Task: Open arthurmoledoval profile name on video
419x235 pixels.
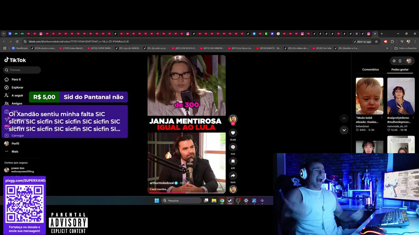Action: (x=162, y=183)
